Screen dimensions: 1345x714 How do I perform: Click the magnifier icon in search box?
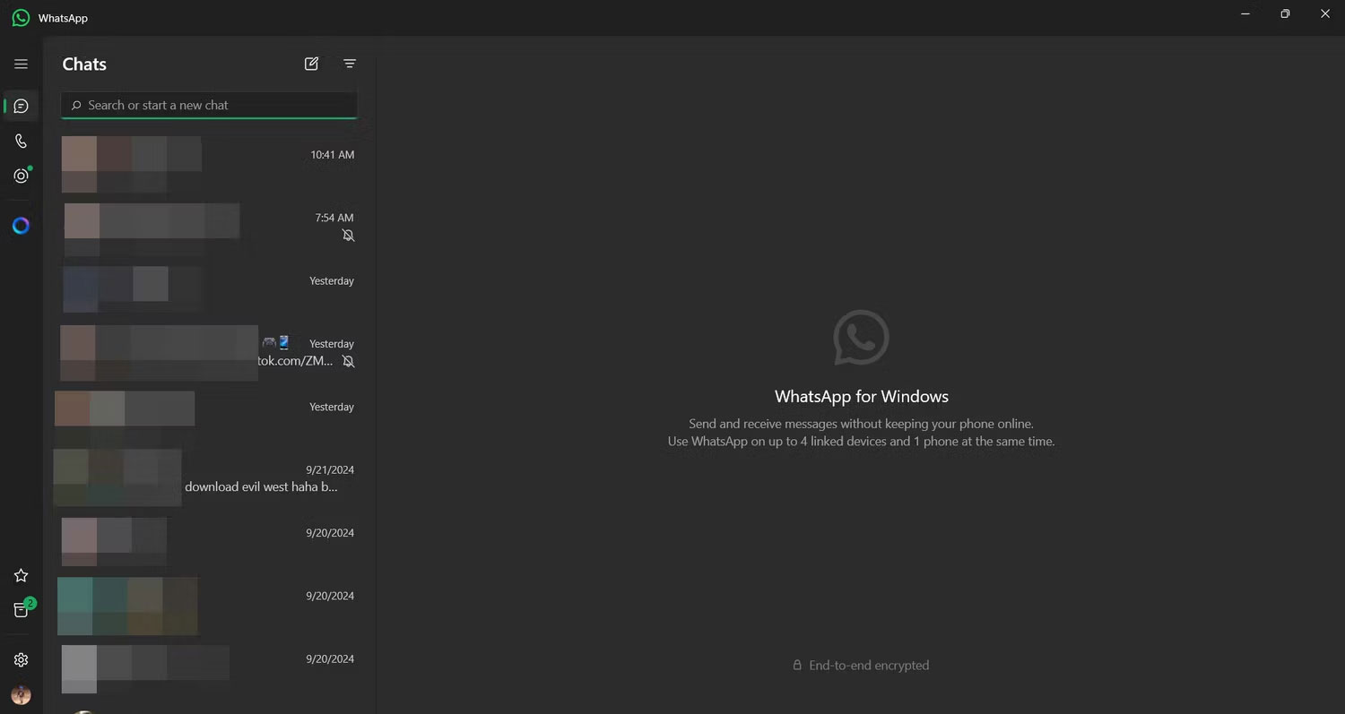76,106
